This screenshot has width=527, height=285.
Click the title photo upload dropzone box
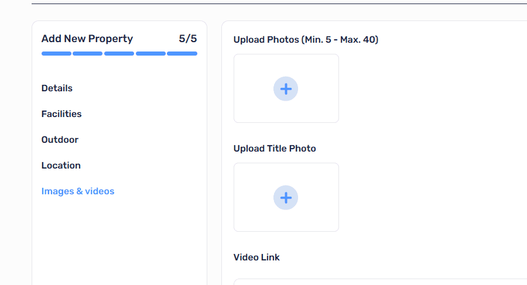click(x=286, y=197)
